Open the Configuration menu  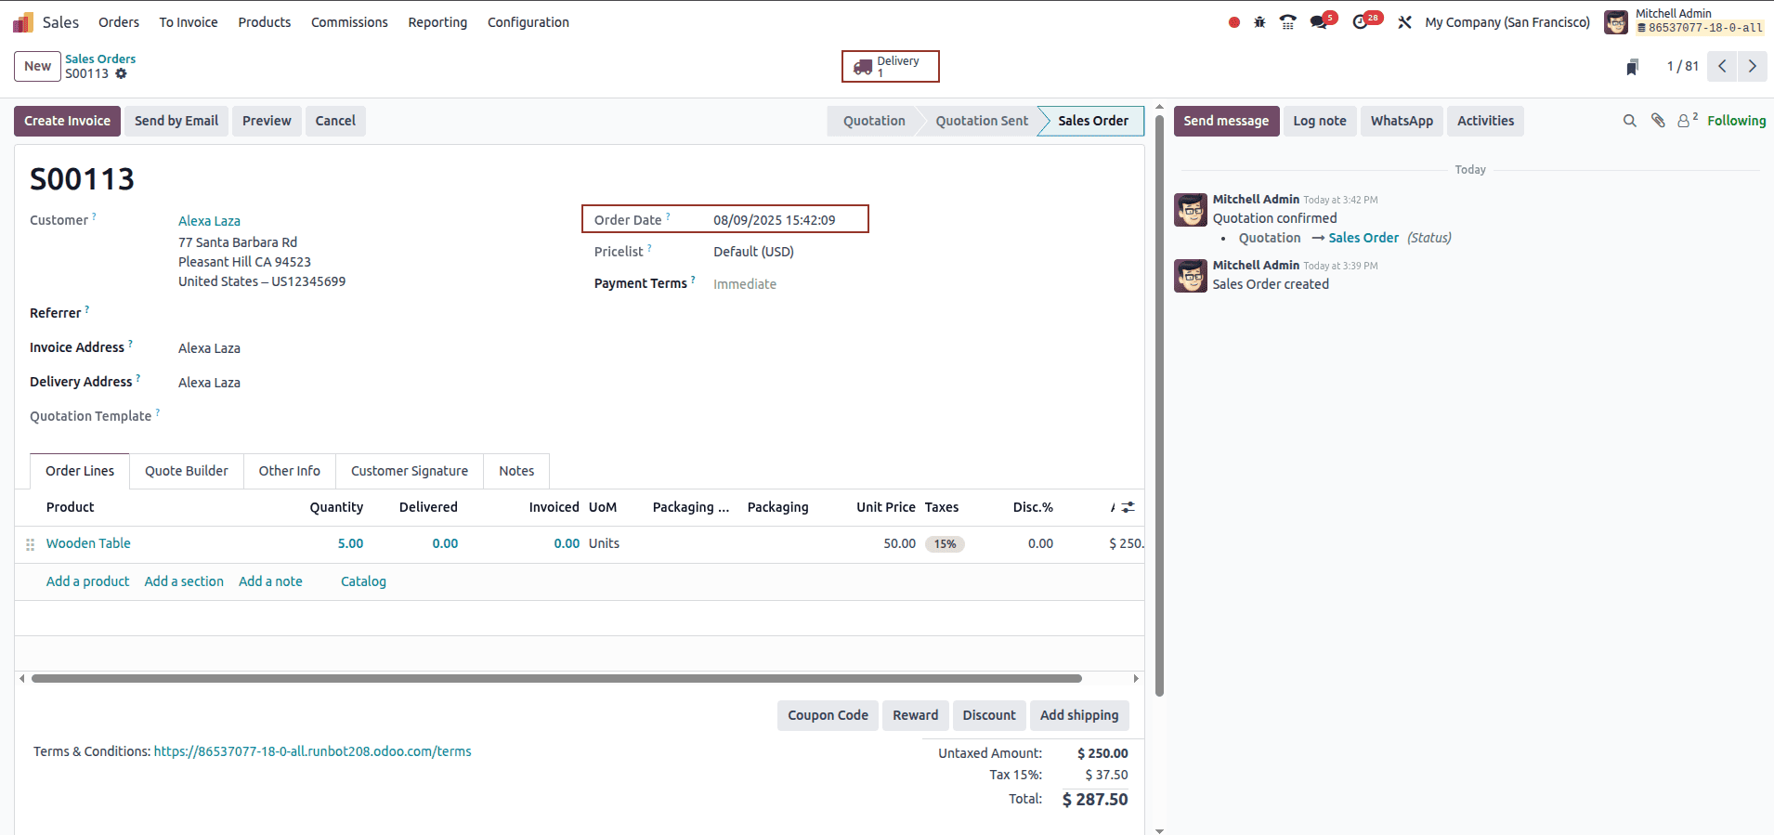point(528,22)
